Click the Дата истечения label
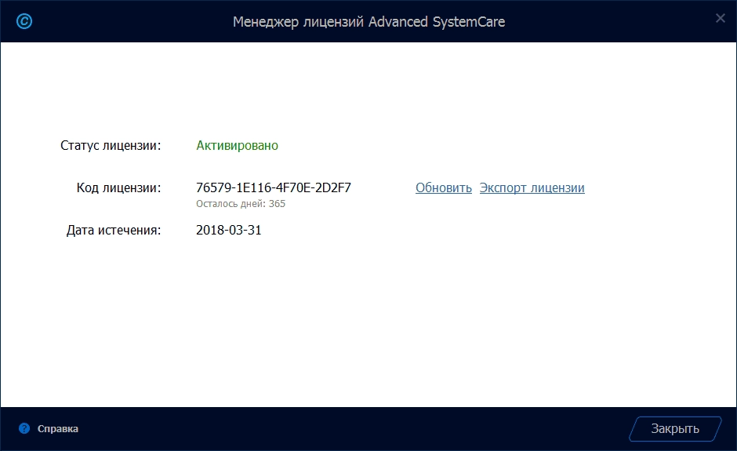The image size is (737, 451). click(113, 230)
